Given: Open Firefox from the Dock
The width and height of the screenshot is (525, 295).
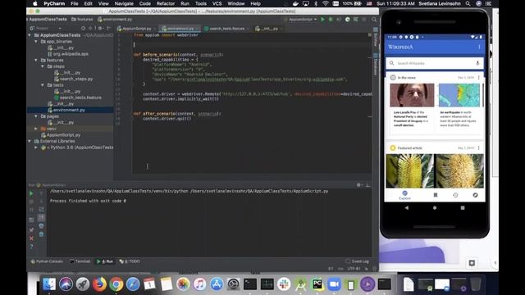Looking at the screenshot, I should (99, 284).
